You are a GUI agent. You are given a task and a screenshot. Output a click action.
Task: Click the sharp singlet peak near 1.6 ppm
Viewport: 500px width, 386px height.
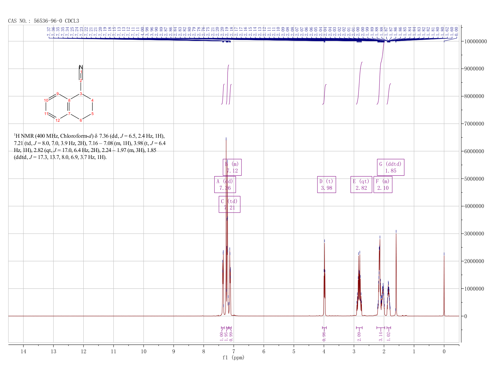coord(396,272)
